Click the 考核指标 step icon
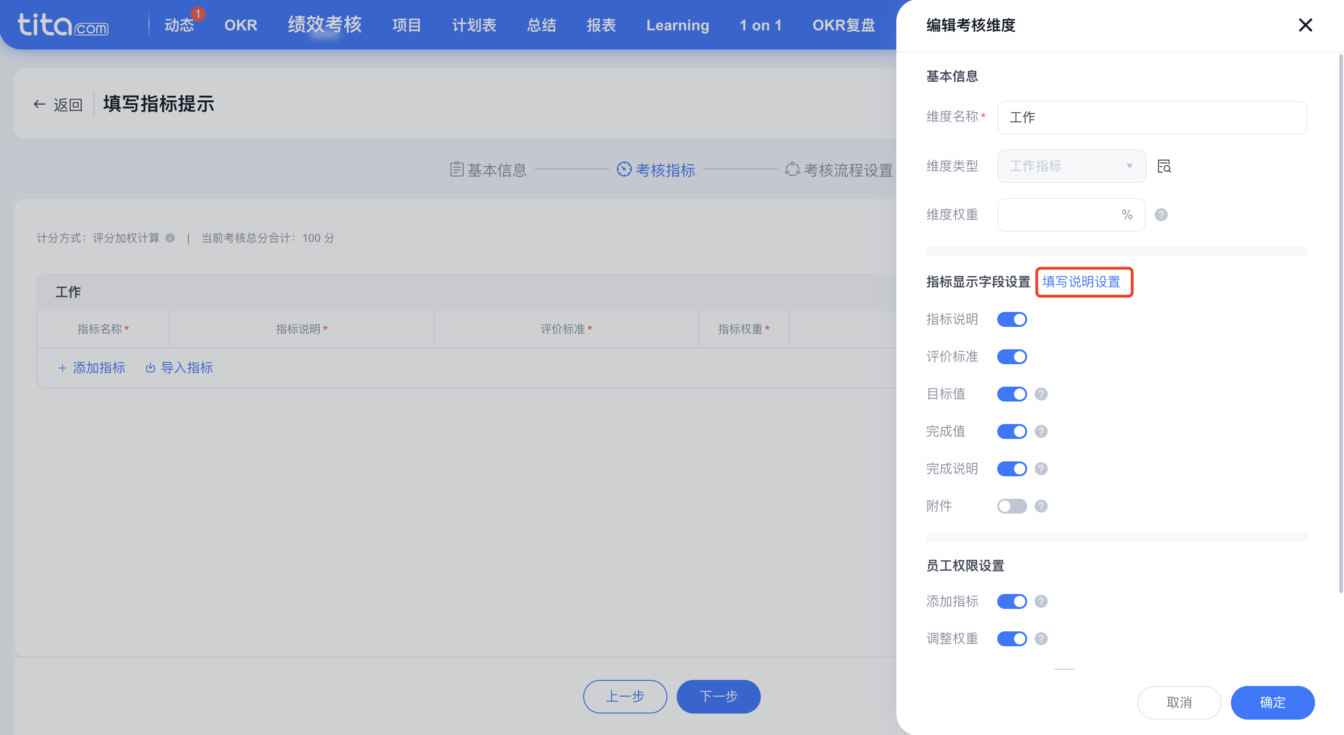This screenshot has height=735, width=1344. [x=624, y=170]
